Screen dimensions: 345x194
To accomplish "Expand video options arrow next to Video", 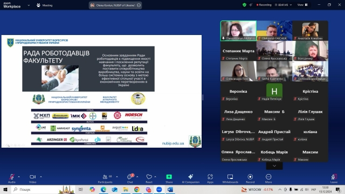I will pos(41,177).
